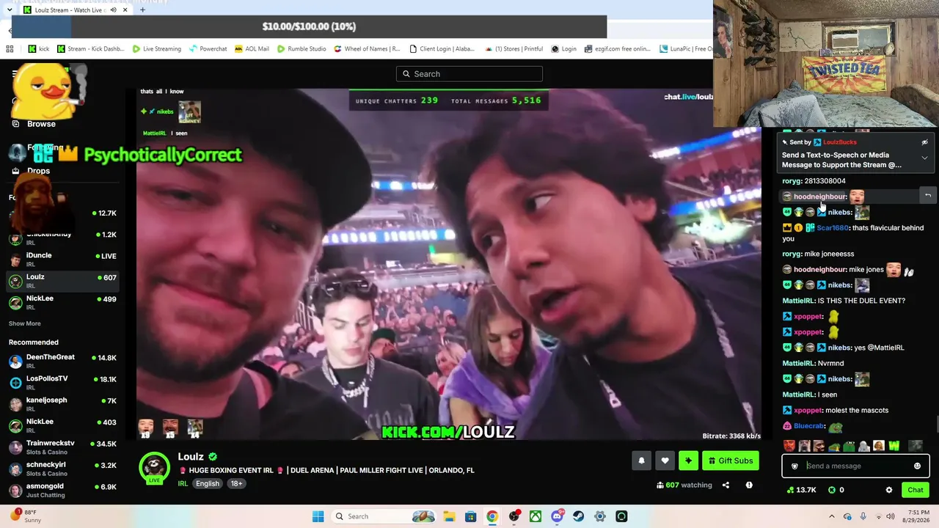Open the microphone tray icon

pyautogui.click(x=863, y=516)
